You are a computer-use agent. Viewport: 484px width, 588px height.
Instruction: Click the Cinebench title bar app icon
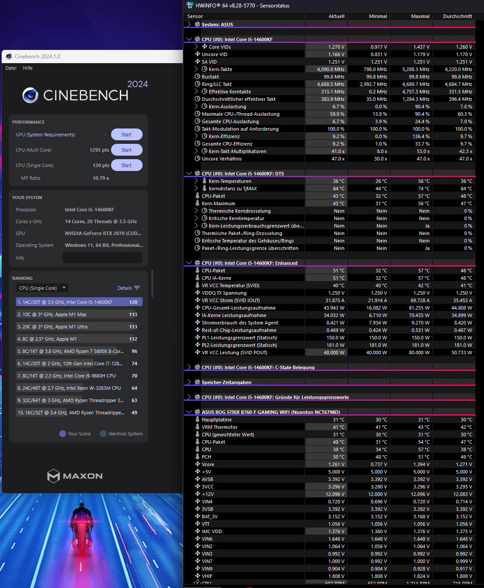[9, 56]
